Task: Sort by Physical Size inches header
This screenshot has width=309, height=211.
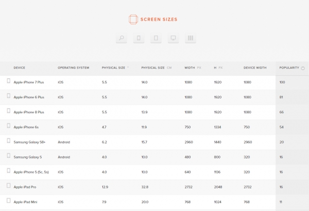Action: point(115,68)
